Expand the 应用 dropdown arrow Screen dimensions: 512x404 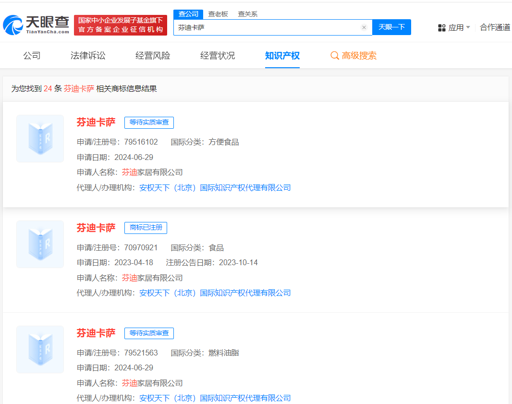click(468, 27)
